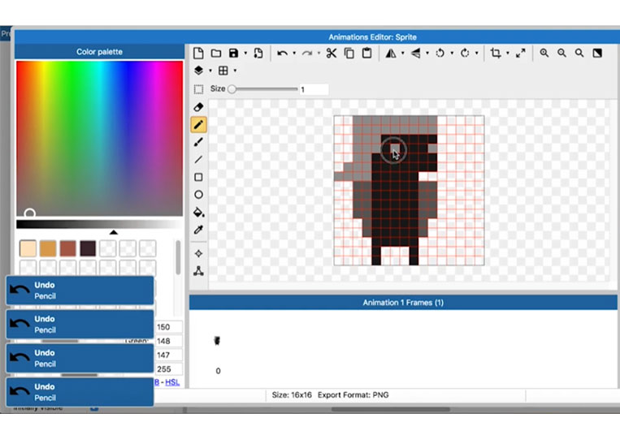This screenshot has width=620, height=439.
Task: Click the green value field showing 148
Action: (x=169, y=341)
